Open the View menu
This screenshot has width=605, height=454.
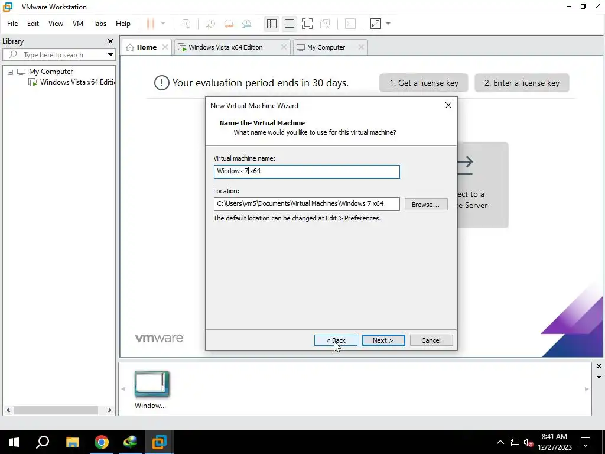click(x=56, y=24)
